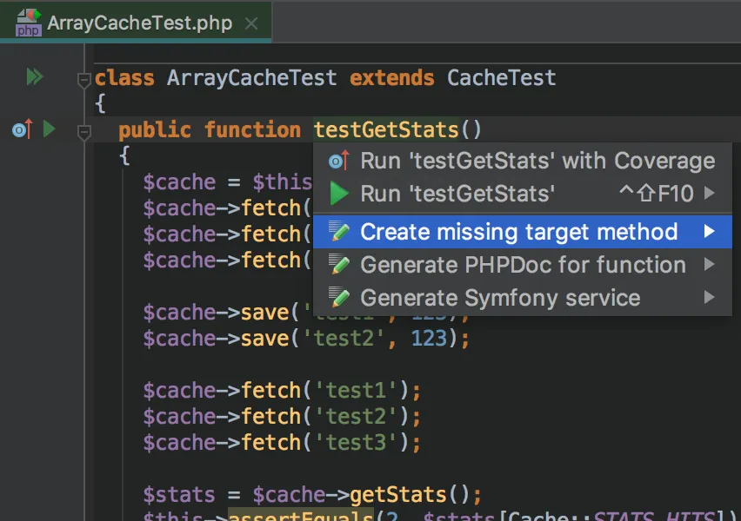Select Generate Symfony service
The height and width of the screenshot is (521, 741).
(x=522, y=298)
